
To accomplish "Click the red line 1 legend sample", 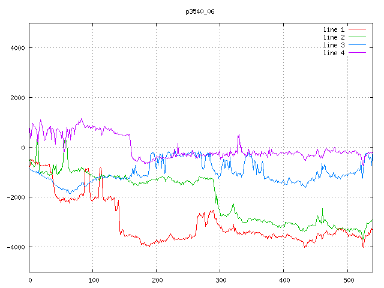I will [357, 29].
